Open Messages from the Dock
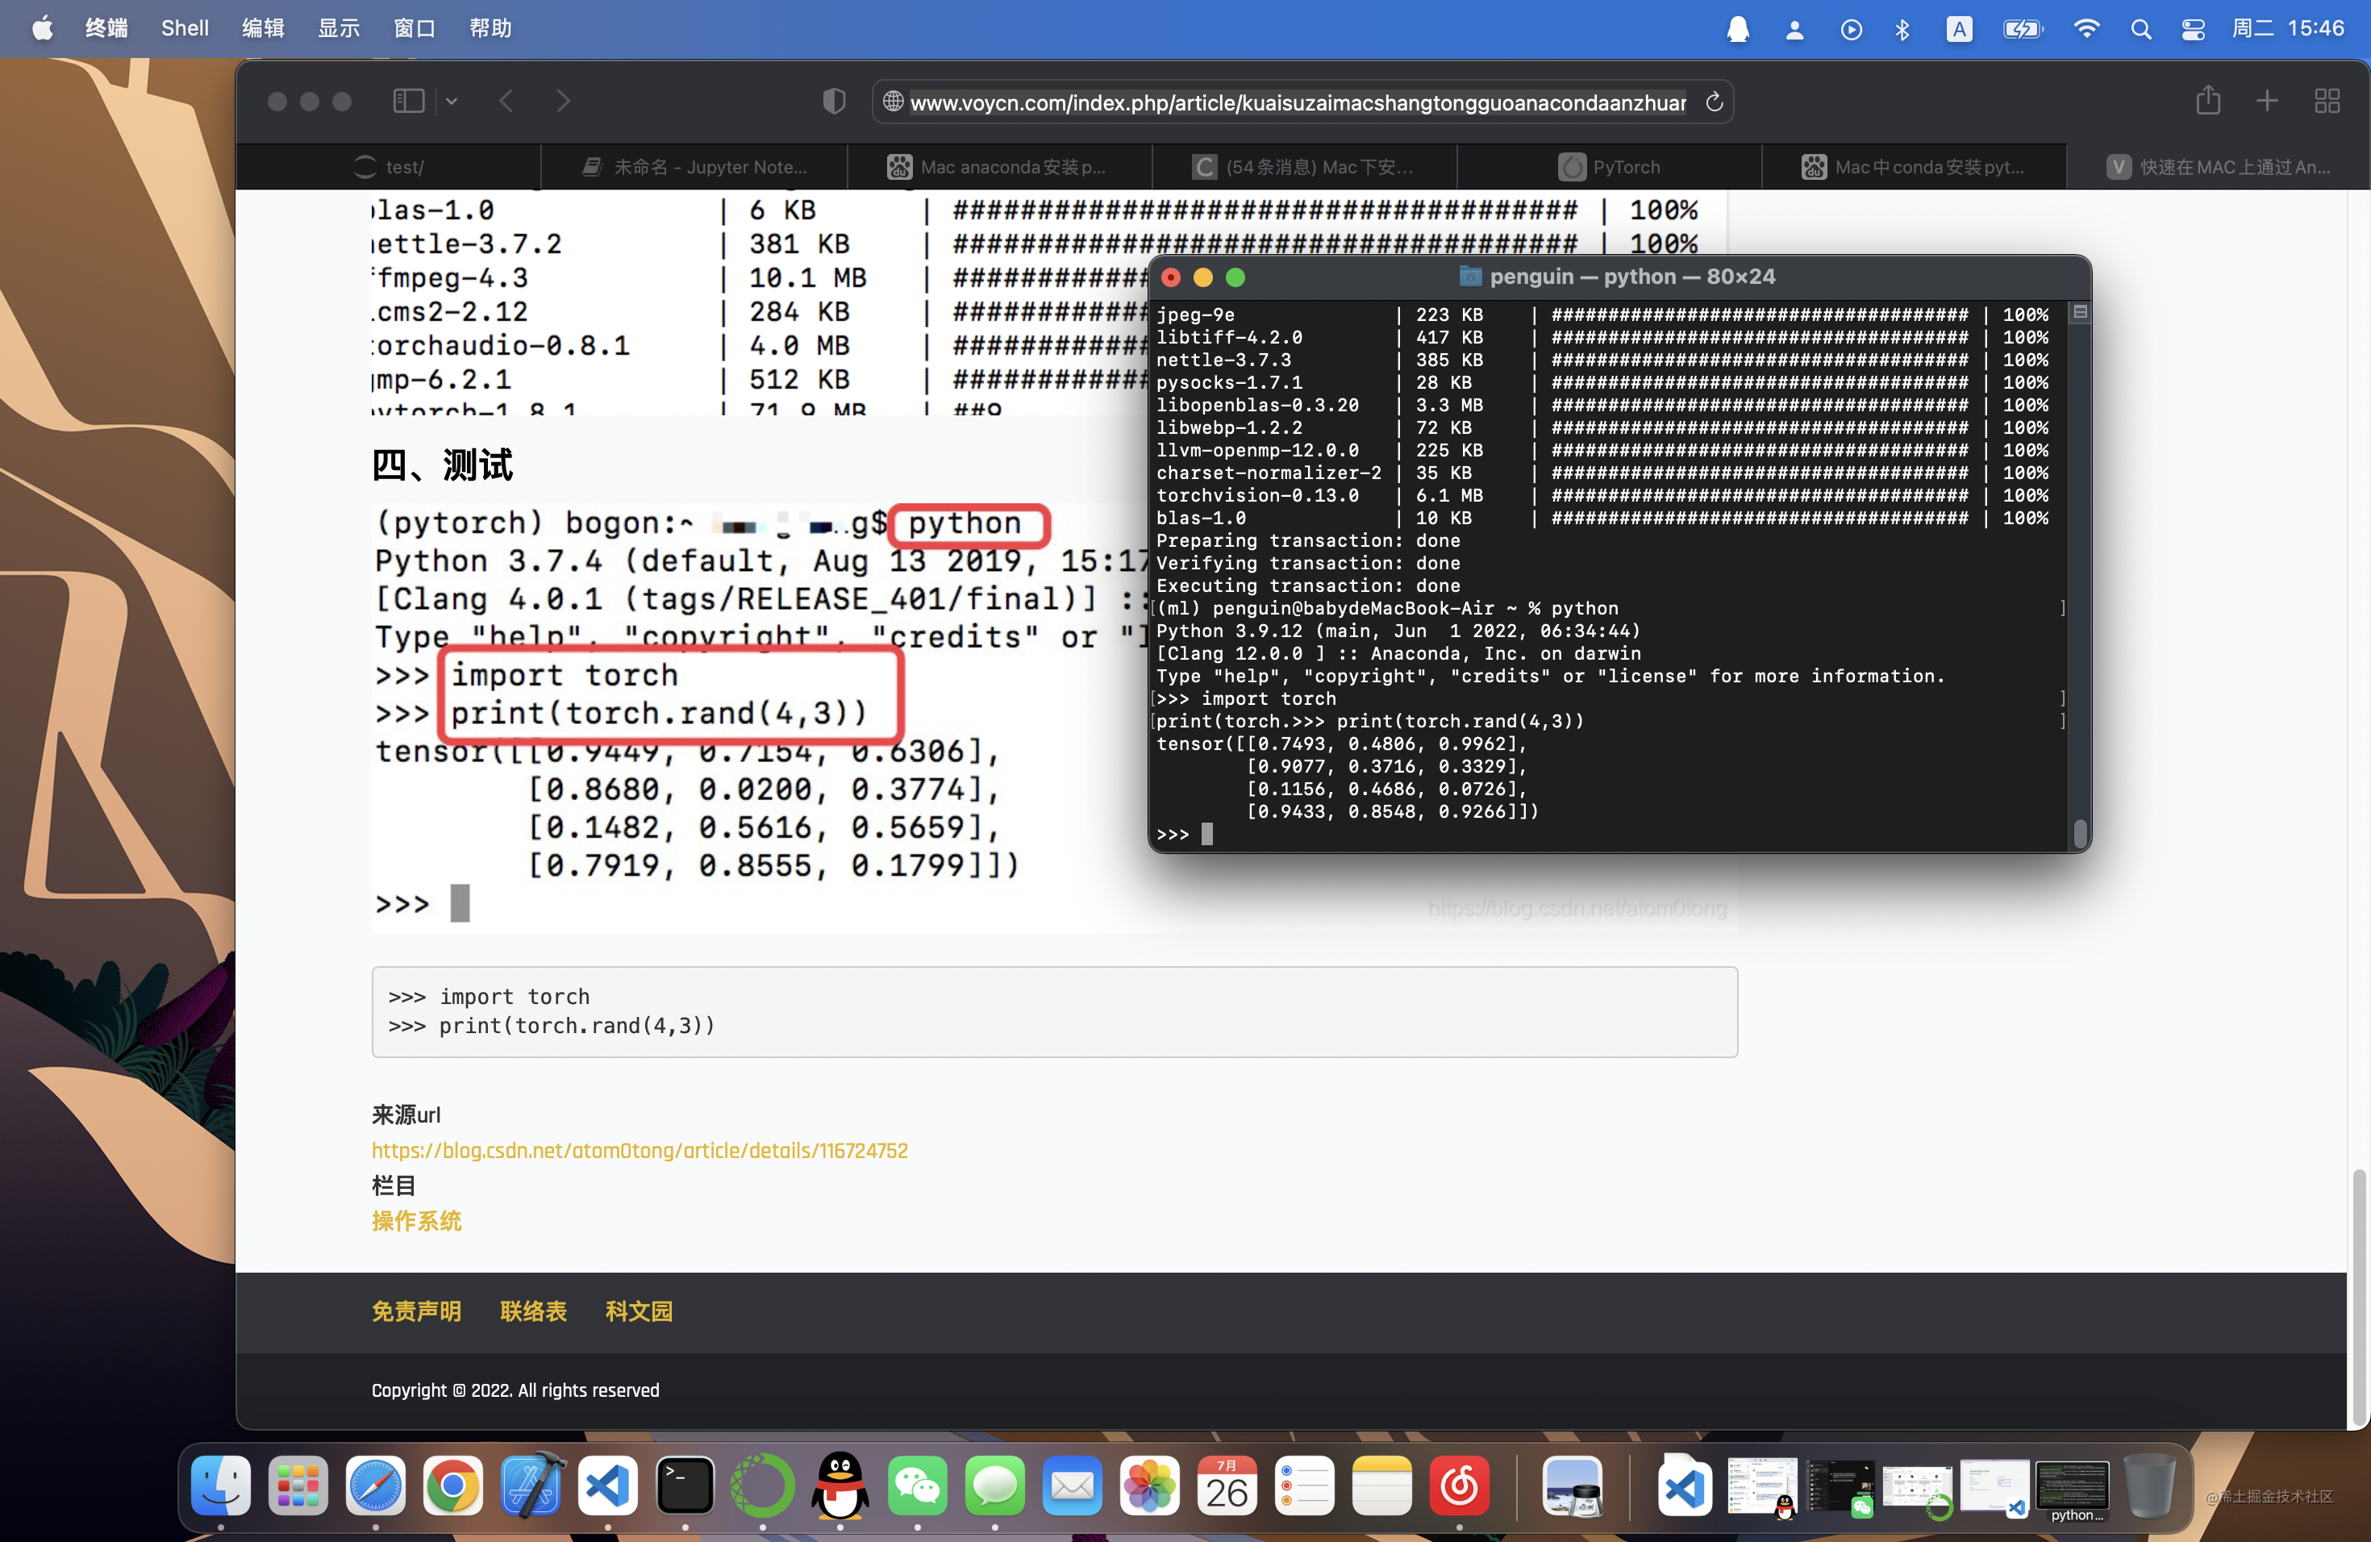The width and height of the screenshot is (2371, 1542). tap(995, 1486)
